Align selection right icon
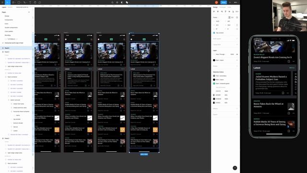Screen dimensions: 307x173 pyautogui.click(x=222, y=12)
